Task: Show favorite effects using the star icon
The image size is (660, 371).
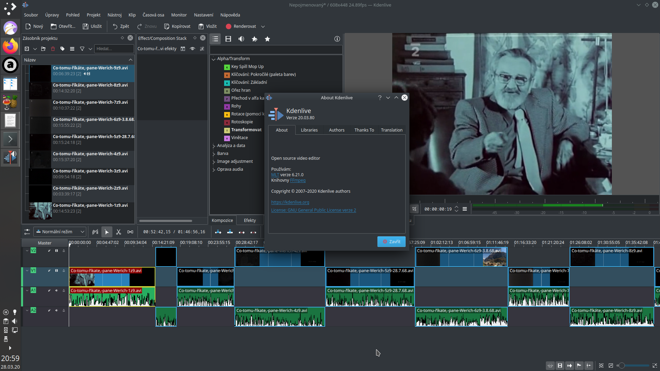Action: click(267, 39)
